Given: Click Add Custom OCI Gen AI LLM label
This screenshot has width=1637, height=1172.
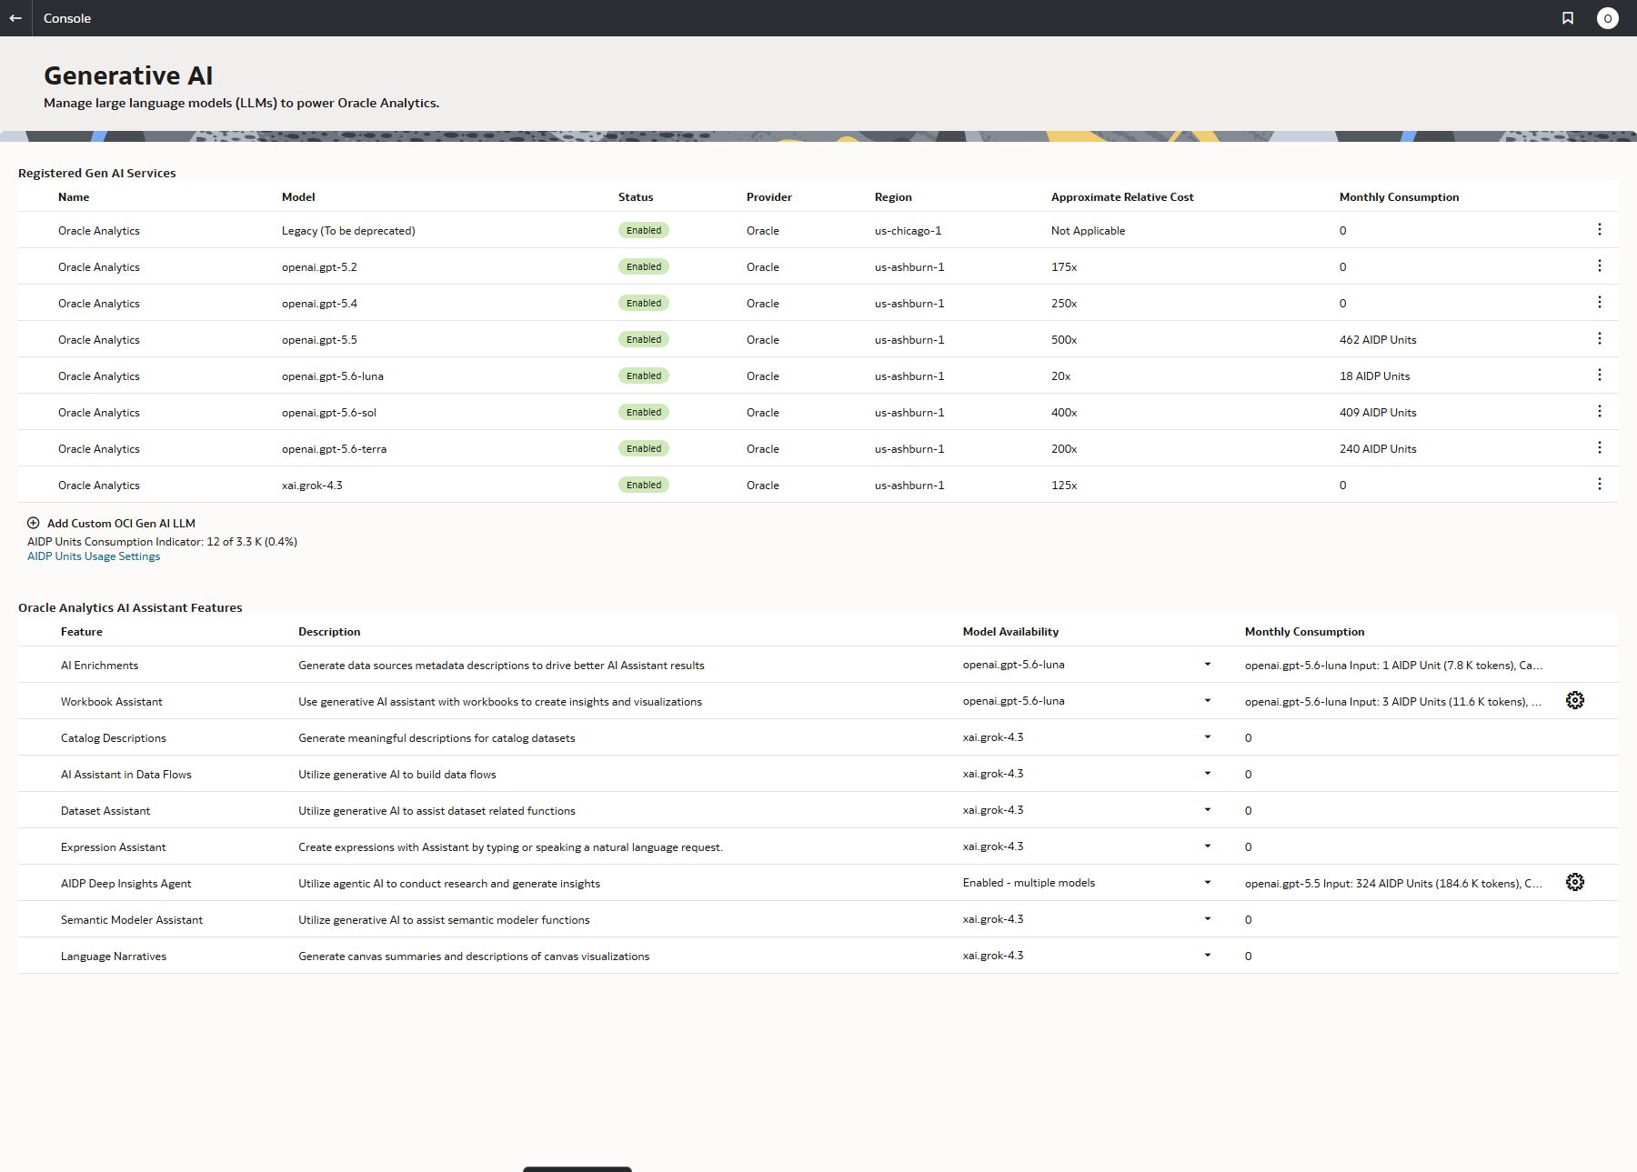Looking at the screenshot, I should tap(121, 523).
